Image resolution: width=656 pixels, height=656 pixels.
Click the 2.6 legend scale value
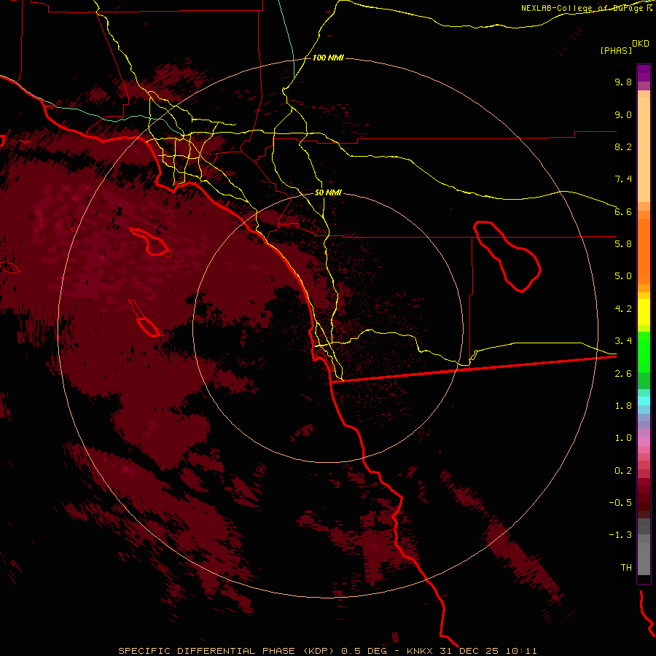pyautogui.click(x=623, y=374)
